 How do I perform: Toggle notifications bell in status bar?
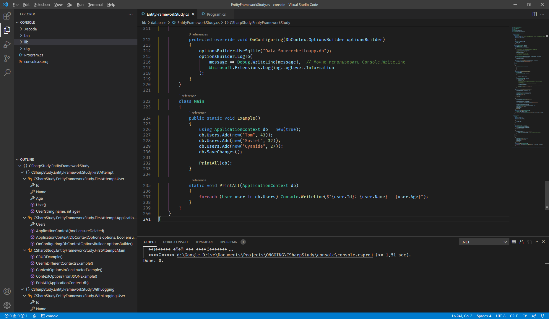542,316
